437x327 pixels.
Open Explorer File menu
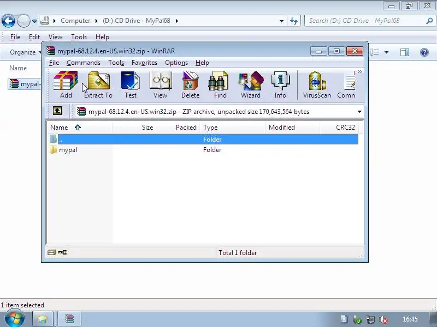(15, 37)
